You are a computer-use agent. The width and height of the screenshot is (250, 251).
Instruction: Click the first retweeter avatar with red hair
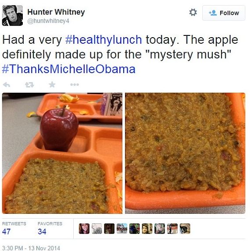[84, 229]
